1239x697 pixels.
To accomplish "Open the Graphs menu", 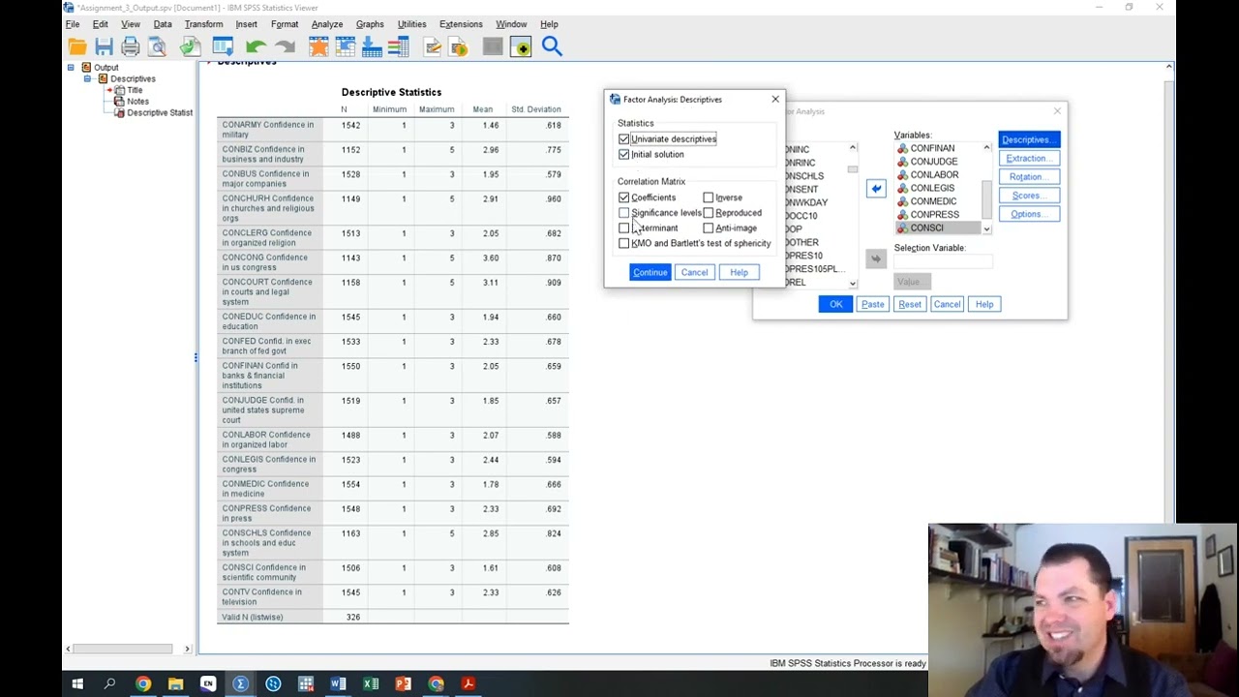I will [x=370, y=24].
